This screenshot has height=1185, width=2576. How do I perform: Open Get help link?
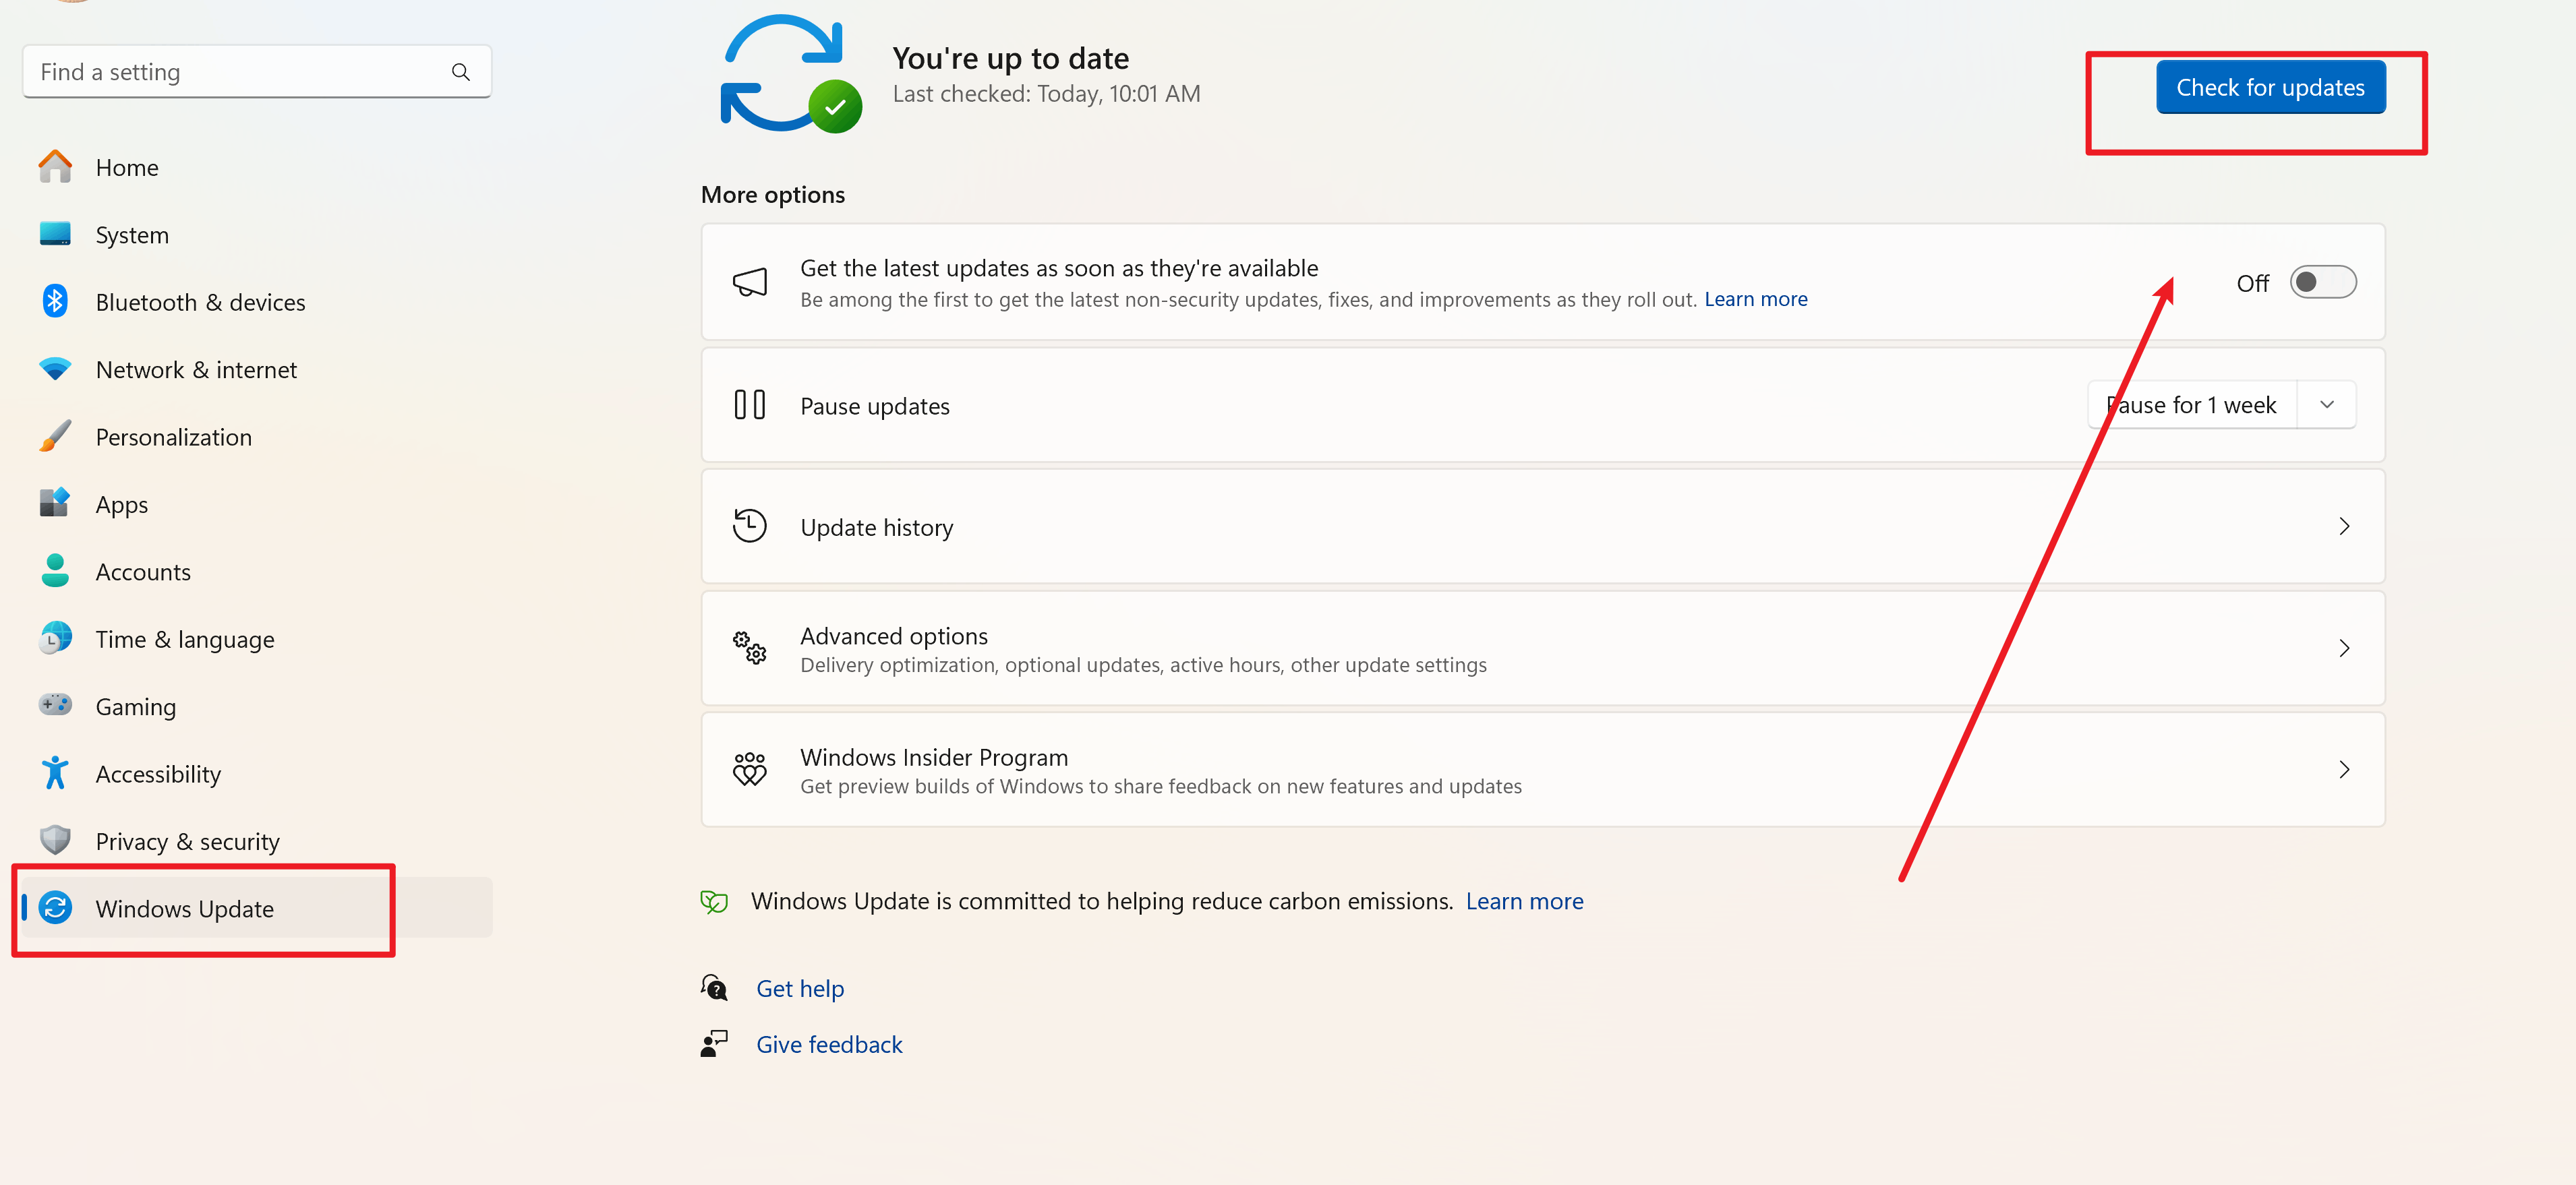800,988
